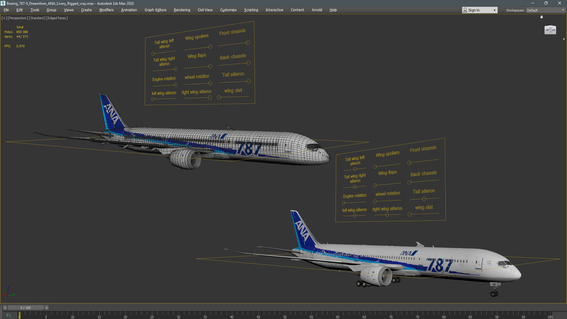Viewport: 567px width, 319px height.
Task: Click the ViewCube in the viewport
Action: (x=550, y=30)
